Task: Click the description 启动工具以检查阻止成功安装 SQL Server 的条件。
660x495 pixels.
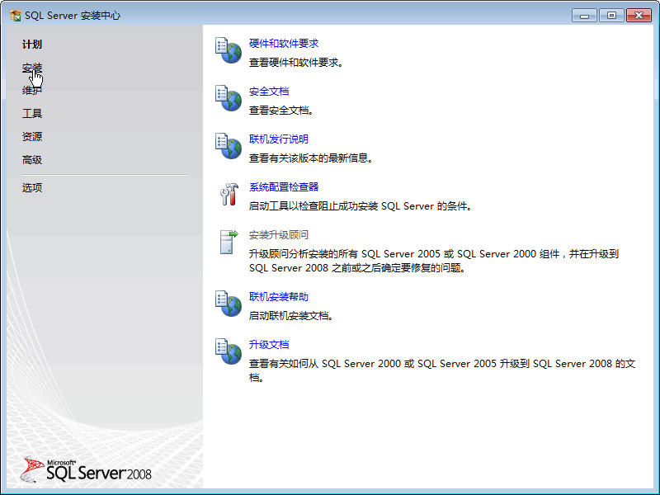Action: click(361, 206)
